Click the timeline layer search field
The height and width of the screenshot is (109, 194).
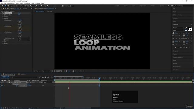24,78
